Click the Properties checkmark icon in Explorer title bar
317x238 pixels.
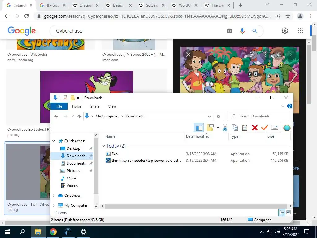tap(66, 98)
